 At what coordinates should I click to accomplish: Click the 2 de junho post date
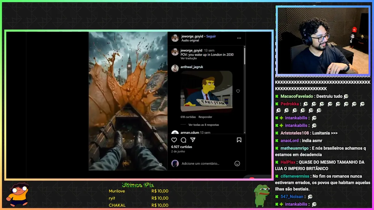pyautogui.click(x=178, y=151)
